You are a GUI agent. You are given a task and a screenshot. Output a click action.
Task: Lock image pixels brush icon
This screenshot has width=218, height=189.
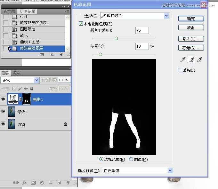point(20,89)
